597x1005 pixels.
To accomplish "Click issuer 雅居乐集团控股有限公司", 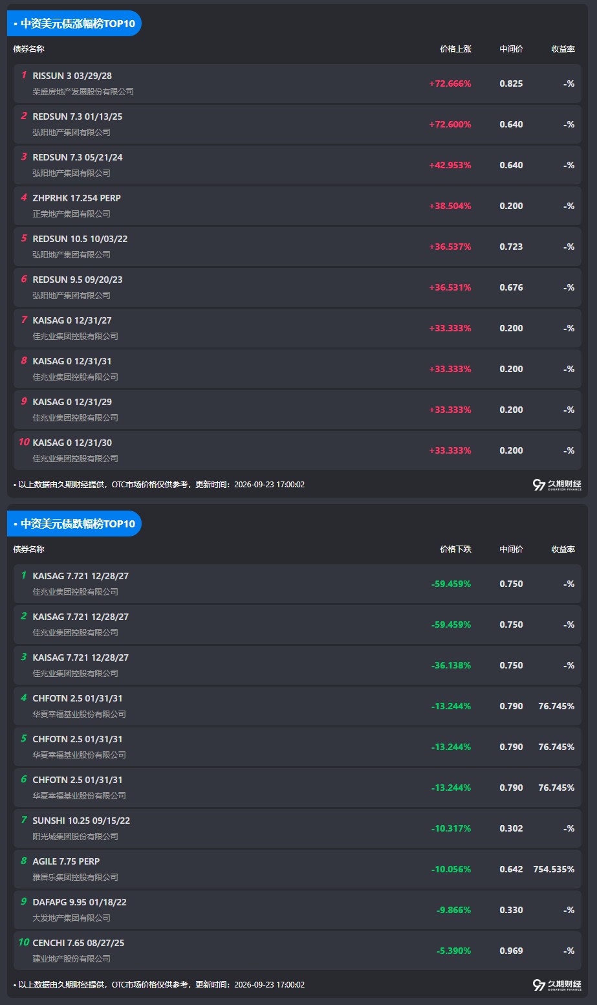I will [76, 878].
